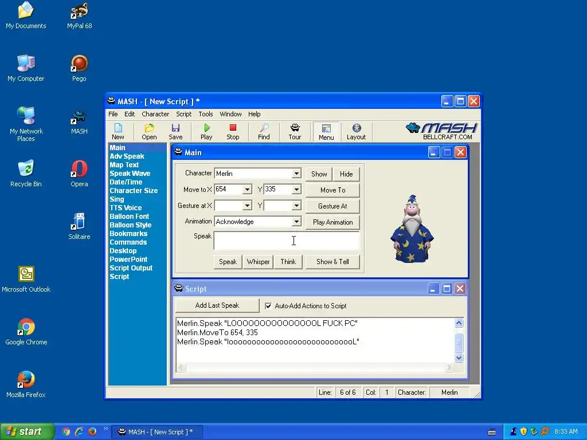Select the Solitaire desktop icon
The height and width of the screenshot is (440, 587).
79,226
